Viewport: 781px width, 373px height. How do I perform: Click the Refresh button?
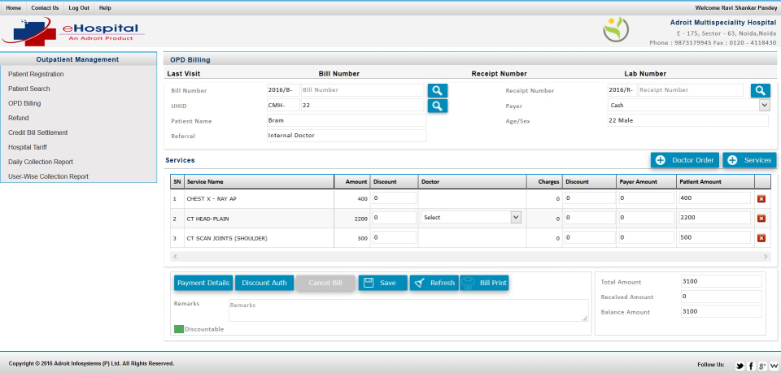[434, 283]
